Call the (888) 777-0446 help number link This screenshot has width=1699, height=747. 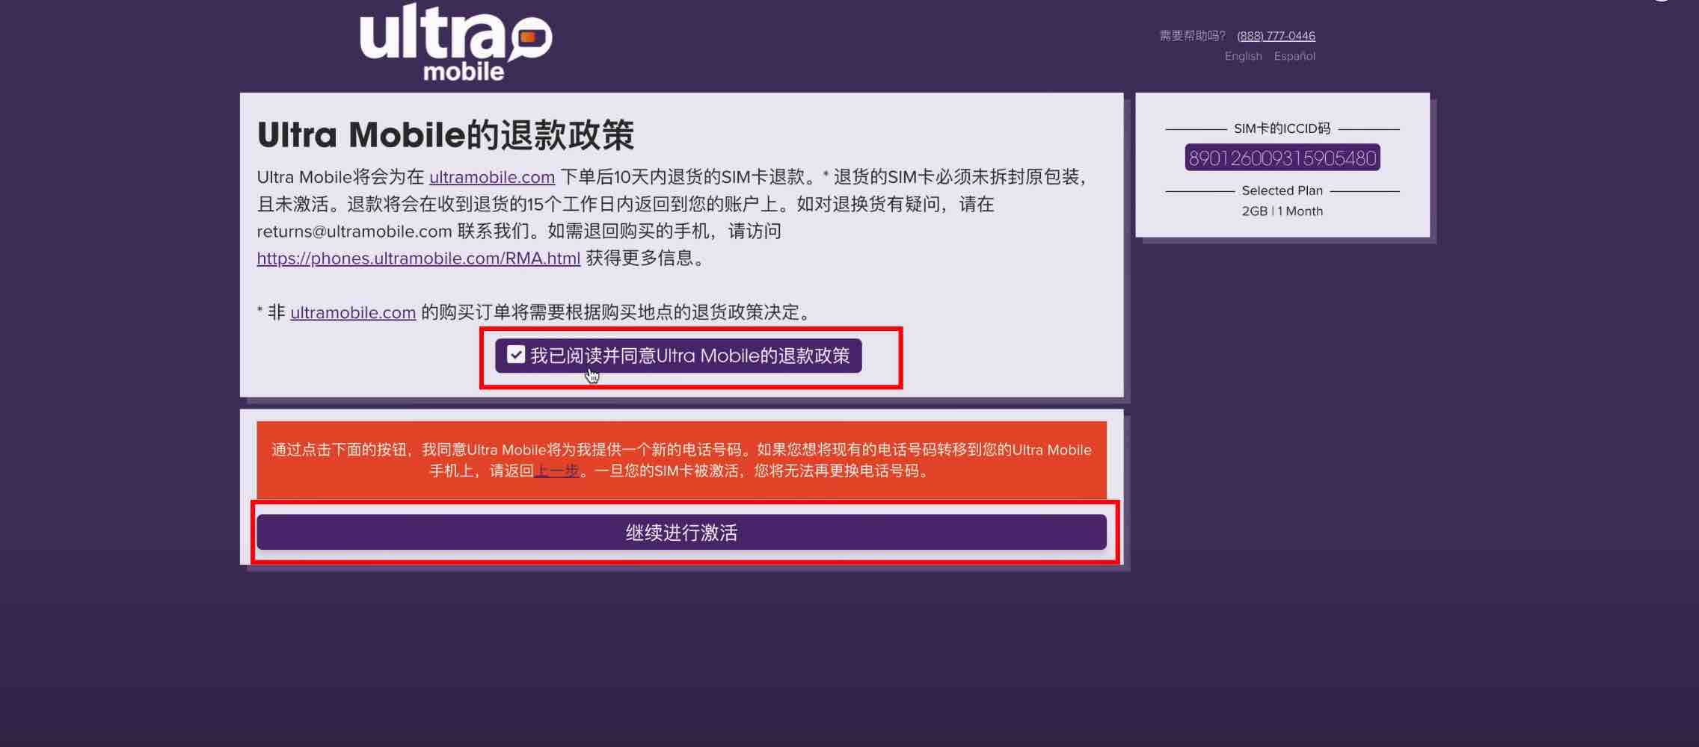[x=1276, y=36]
